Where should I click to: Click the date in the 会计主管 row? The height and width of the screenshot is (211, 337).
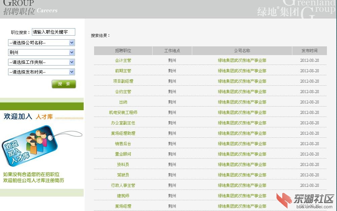point(309,60)
